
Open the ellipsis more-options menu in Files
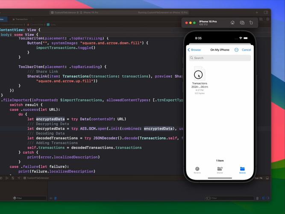236,50
